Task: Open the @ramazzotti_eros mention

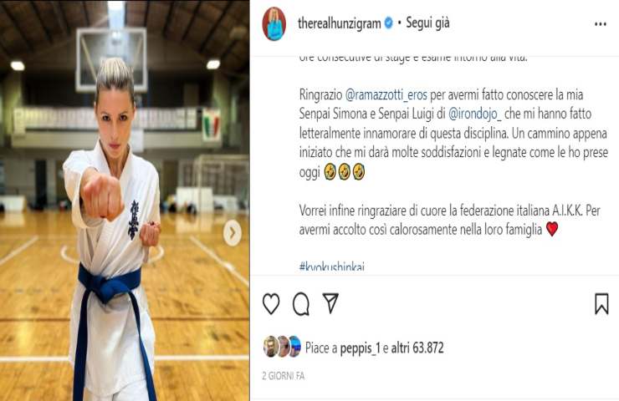Action: coord(386,95)
